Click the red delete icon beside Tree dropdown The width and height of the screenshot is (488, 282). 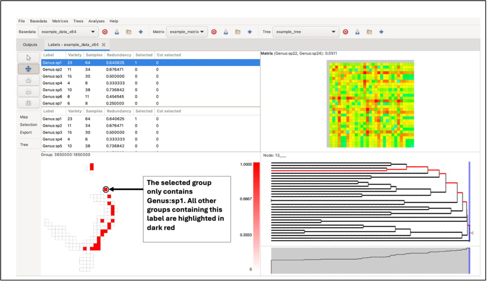coord(345,32)
